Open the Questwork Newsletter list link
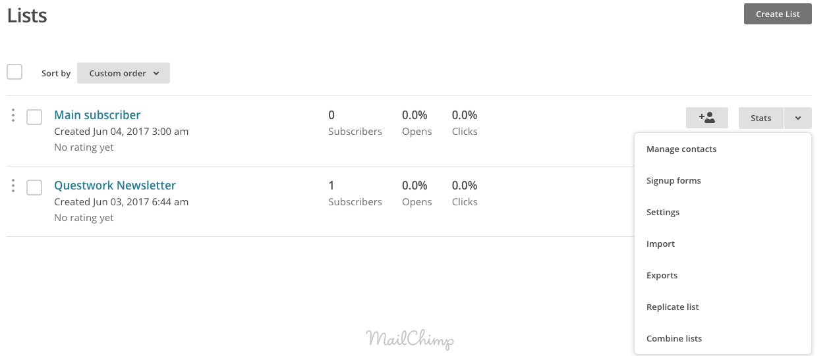The height and width of the screenshot is (356, 831). (x=115, y=186)
